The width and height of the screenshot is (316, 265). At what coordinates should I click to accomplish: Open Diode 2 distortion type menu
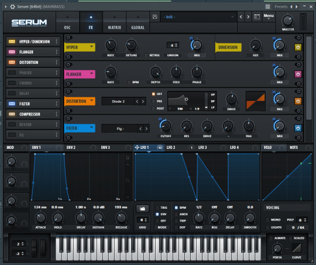coord(118,101)
